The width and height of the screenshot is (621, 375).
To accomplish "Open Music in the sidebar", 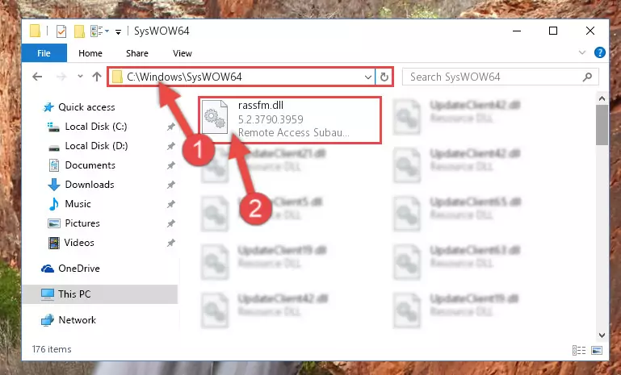I will point(78,204).
